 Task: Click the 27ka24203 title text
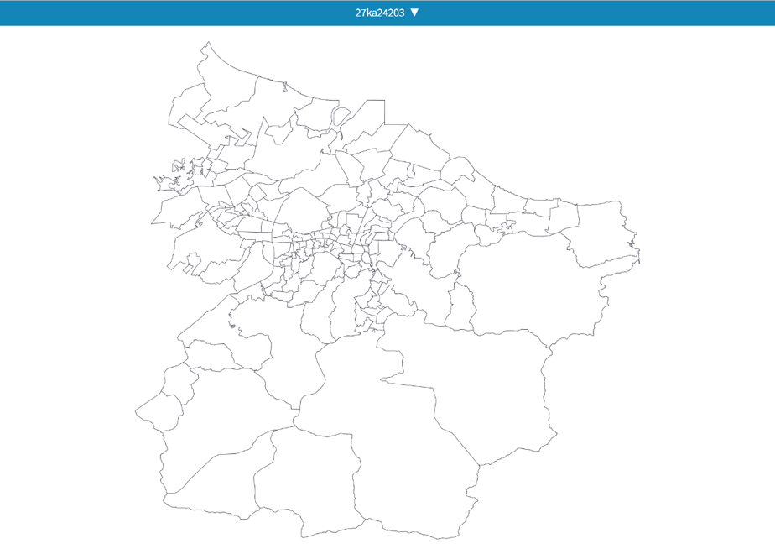[380, 13]
